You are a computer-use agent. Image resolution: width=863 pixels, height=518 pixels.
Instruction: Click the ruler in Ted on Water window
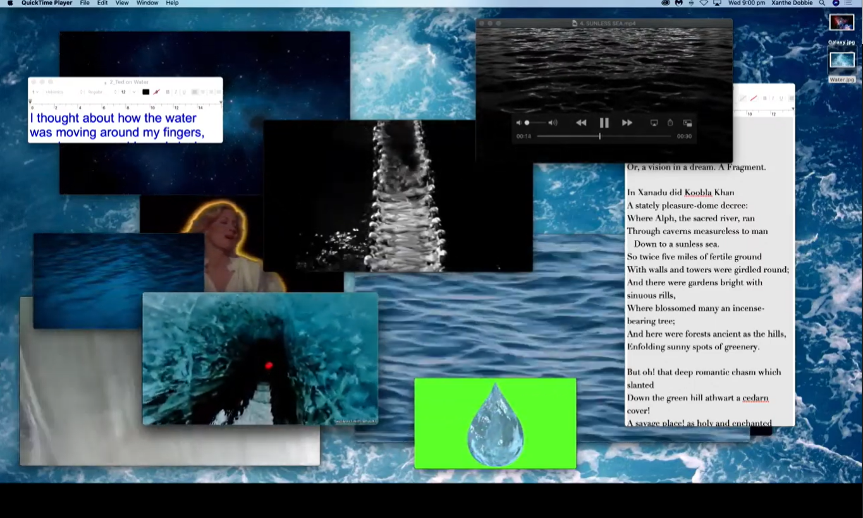[125, 106]
